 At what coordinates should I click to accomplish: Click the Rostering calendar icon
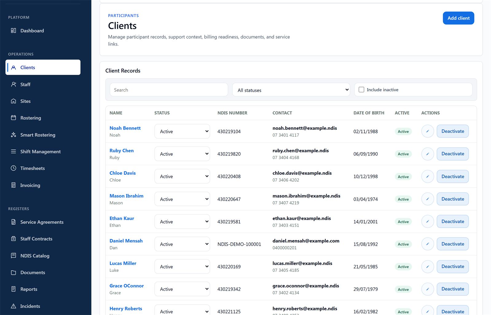[14, 118]
